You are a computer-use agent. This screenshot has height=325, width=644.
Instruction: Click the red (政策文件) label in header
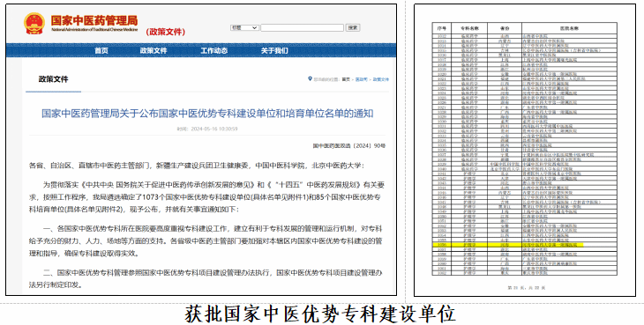(166, 32)
